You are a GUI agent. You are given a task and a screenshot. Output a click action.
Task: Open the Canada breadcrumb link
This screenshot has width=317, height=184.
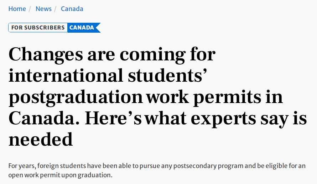pos(72,9)
